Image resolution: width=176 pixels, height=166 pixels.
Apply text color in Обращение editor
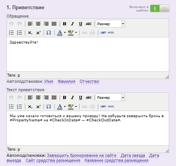[60, 33]
